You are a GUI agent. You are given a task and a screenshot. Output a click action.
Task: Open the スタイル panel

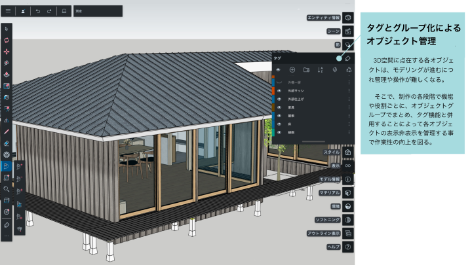click(x=348, y=152)
